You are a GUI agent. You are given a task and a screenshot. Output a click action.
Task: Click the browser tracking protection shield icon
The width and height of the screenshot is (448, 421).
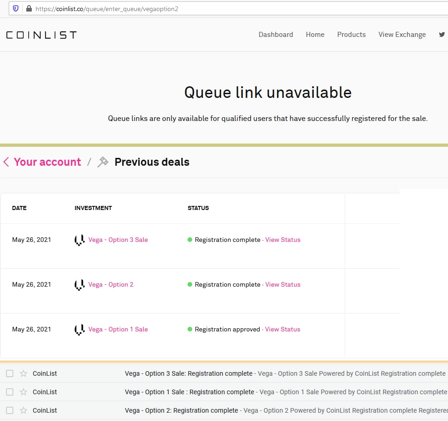pyautogui.click(x=16, y=9)
